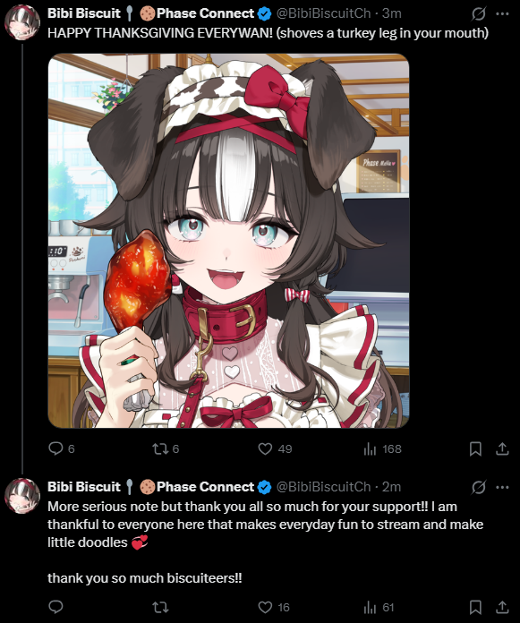View analytics showing 168 views

[x=370, y=449]
